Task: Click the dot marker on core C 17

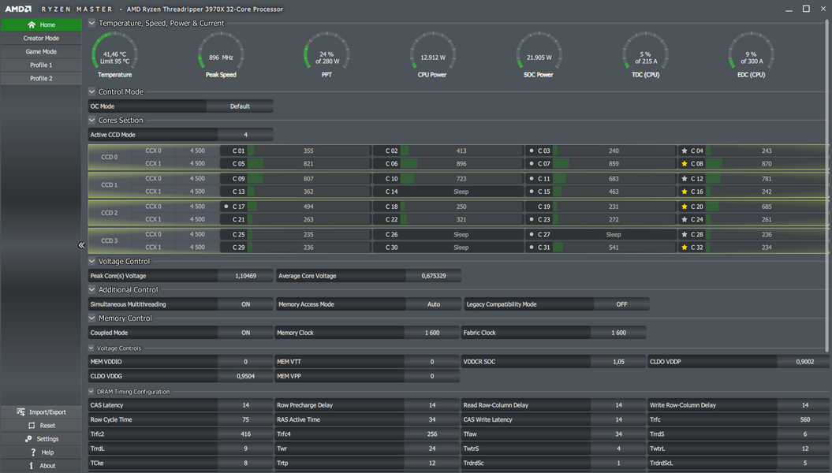Action: pos(226,207)
